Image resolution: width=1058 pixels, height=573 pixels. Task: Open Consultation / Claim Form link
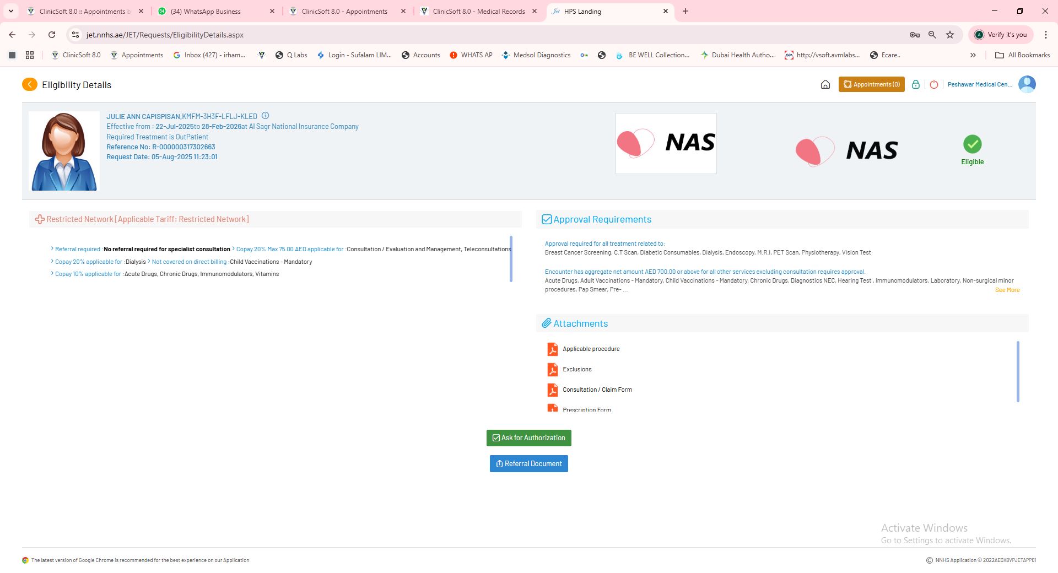[597, 390]
